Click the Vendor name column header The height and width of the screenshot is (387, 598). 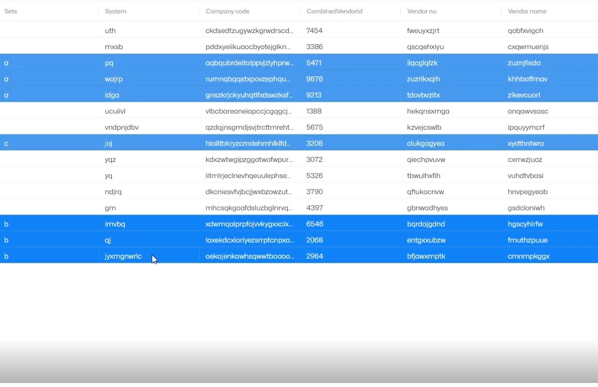coord(527,11)
